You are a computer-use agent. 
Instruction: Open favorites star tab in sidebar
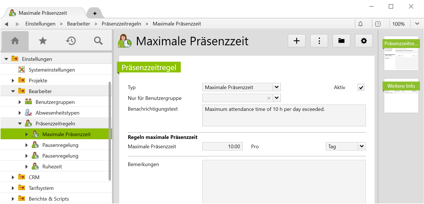(x=43, y=41)
